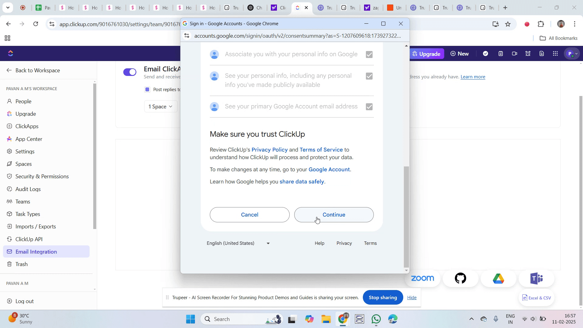Toggle the primary Google email address checkbox
Screen dimensions: 583x328
pos(369,107)
